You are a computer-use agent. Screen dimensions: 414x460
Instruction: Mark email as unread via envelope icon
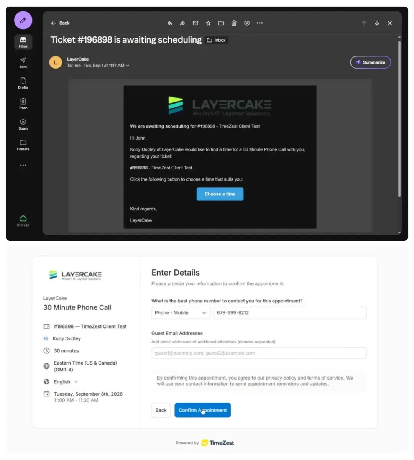195,23
